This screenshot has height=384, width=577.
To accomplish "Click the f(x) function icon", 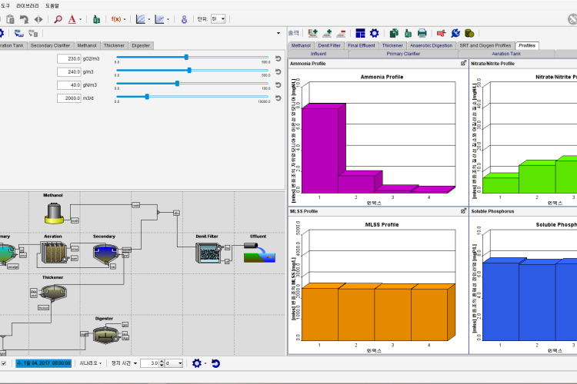I will 116,19.
